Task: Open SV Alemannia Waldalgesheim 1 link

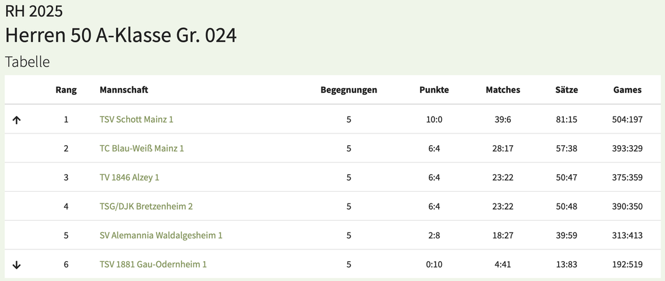Action: 161,235
